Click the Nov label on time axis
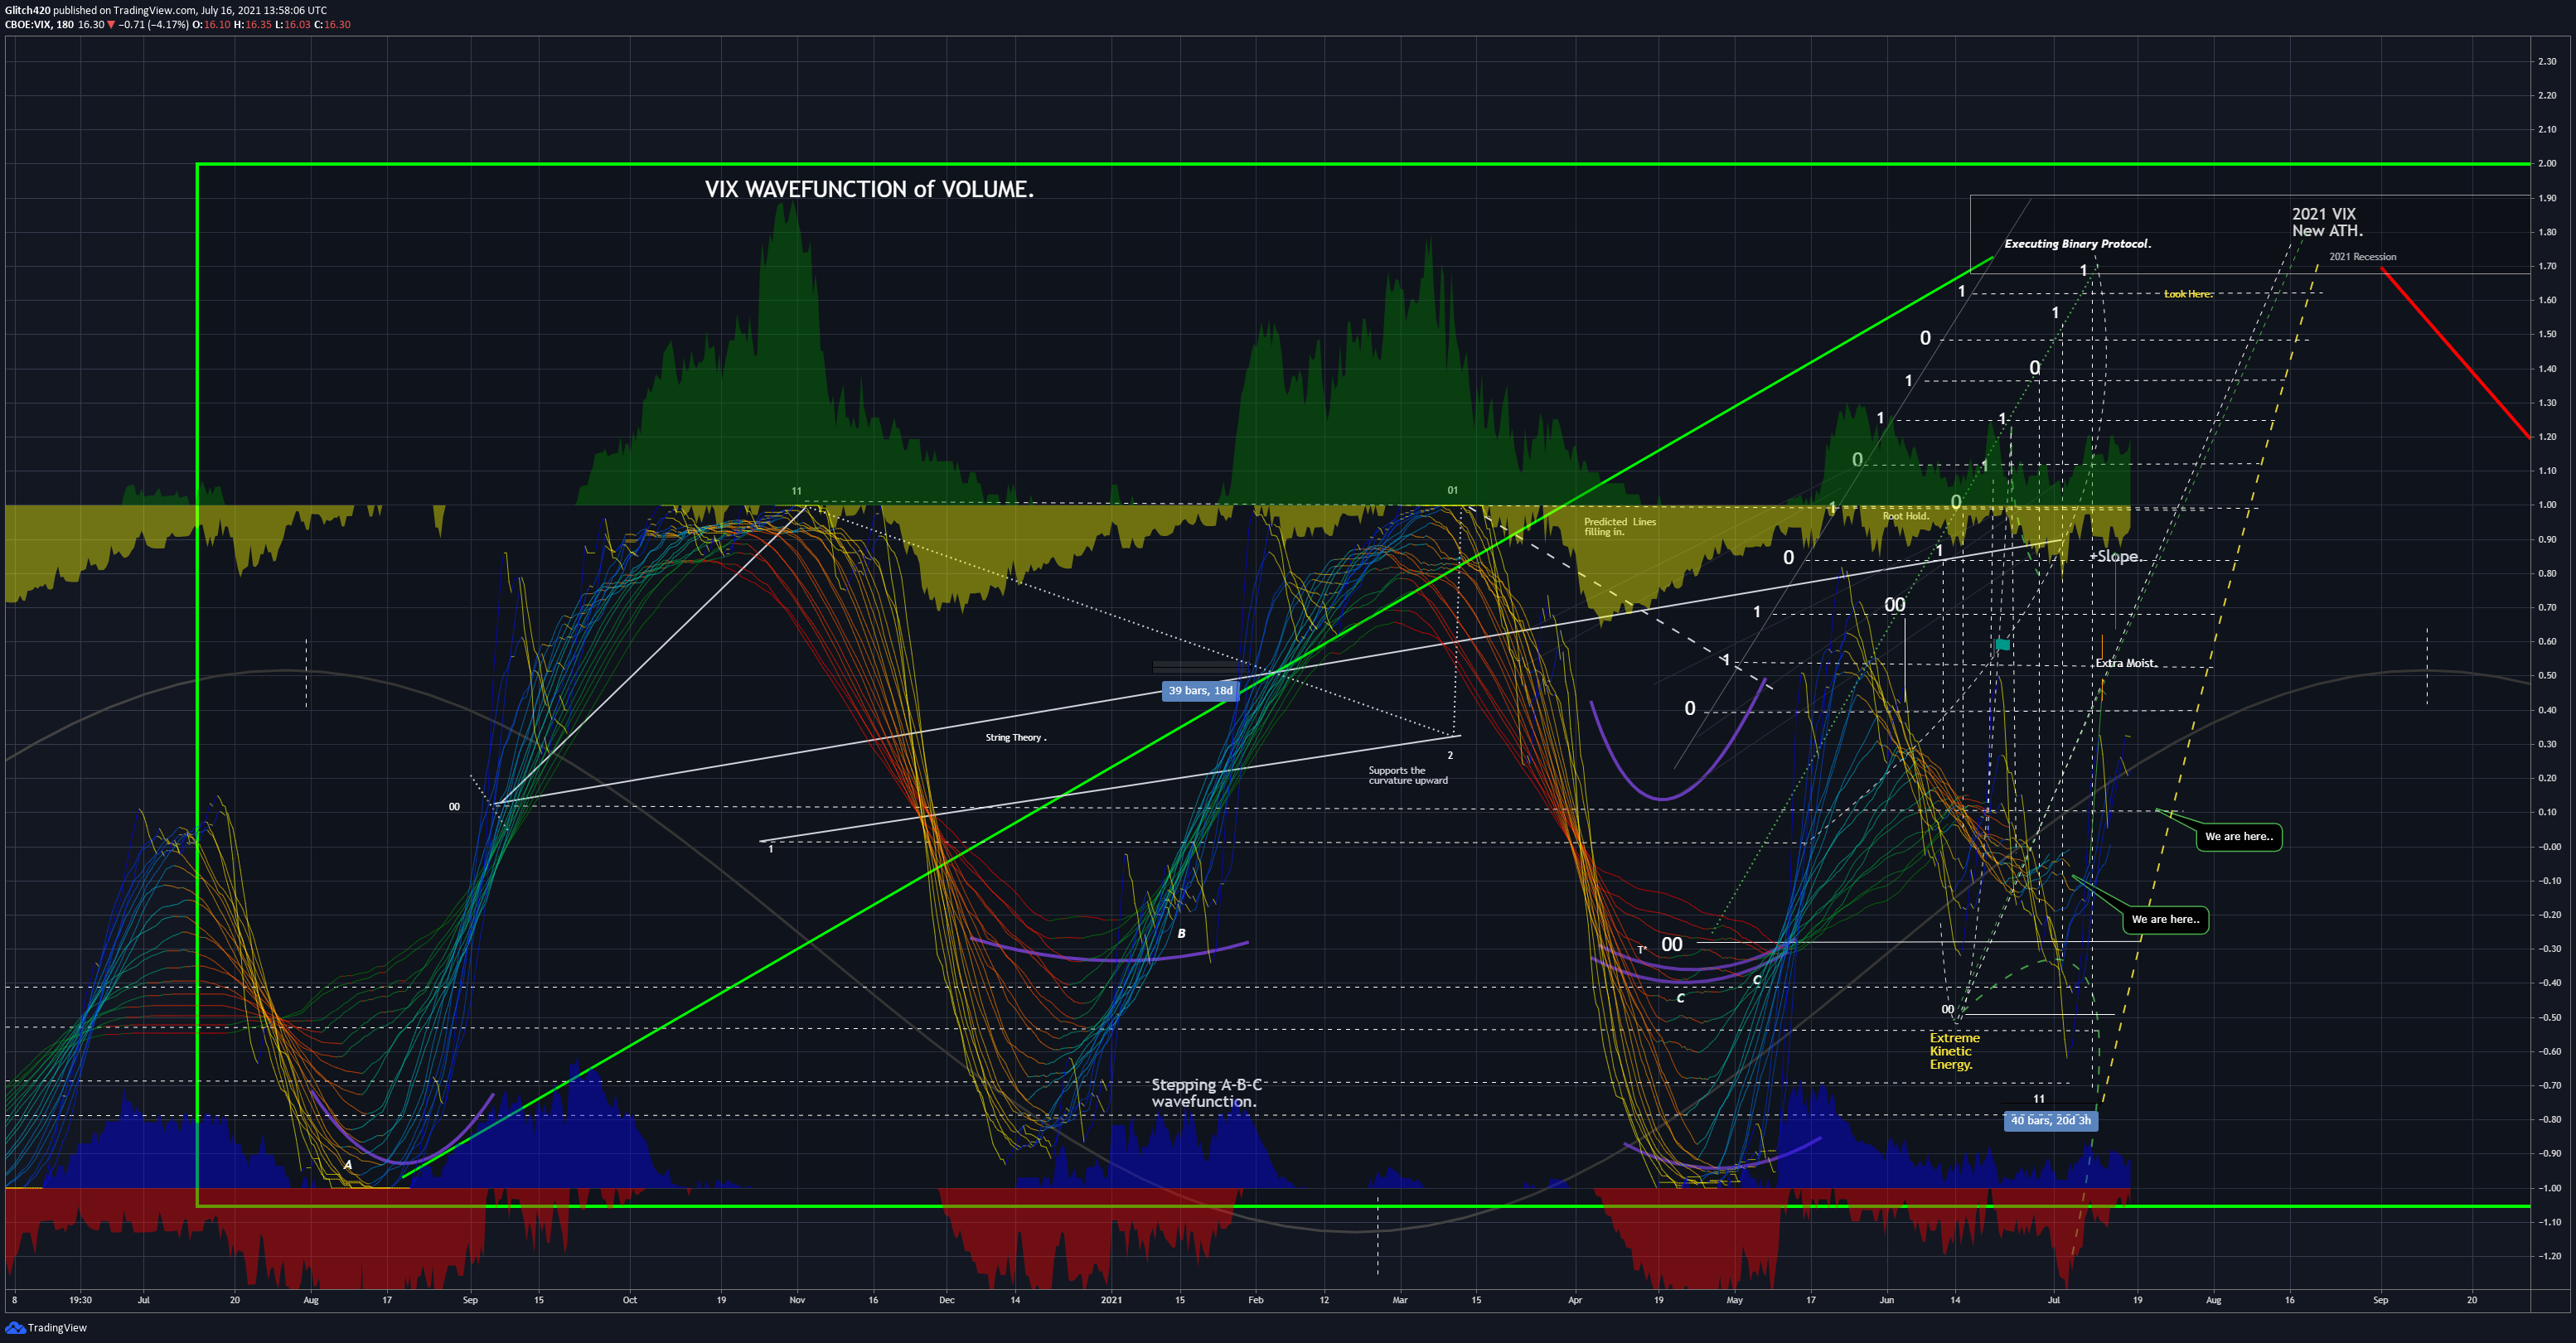The width and height of the screenshot is (2576, 1343). [797, 1300]
